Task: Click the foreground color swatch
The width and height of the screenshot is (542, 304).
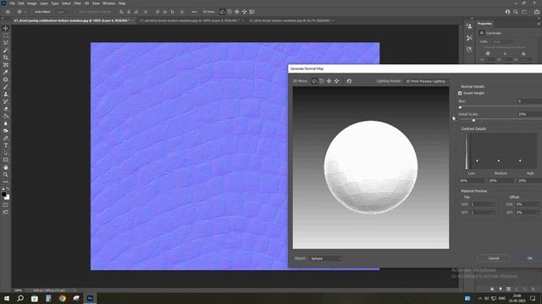Action: click(x=3, y=194)
